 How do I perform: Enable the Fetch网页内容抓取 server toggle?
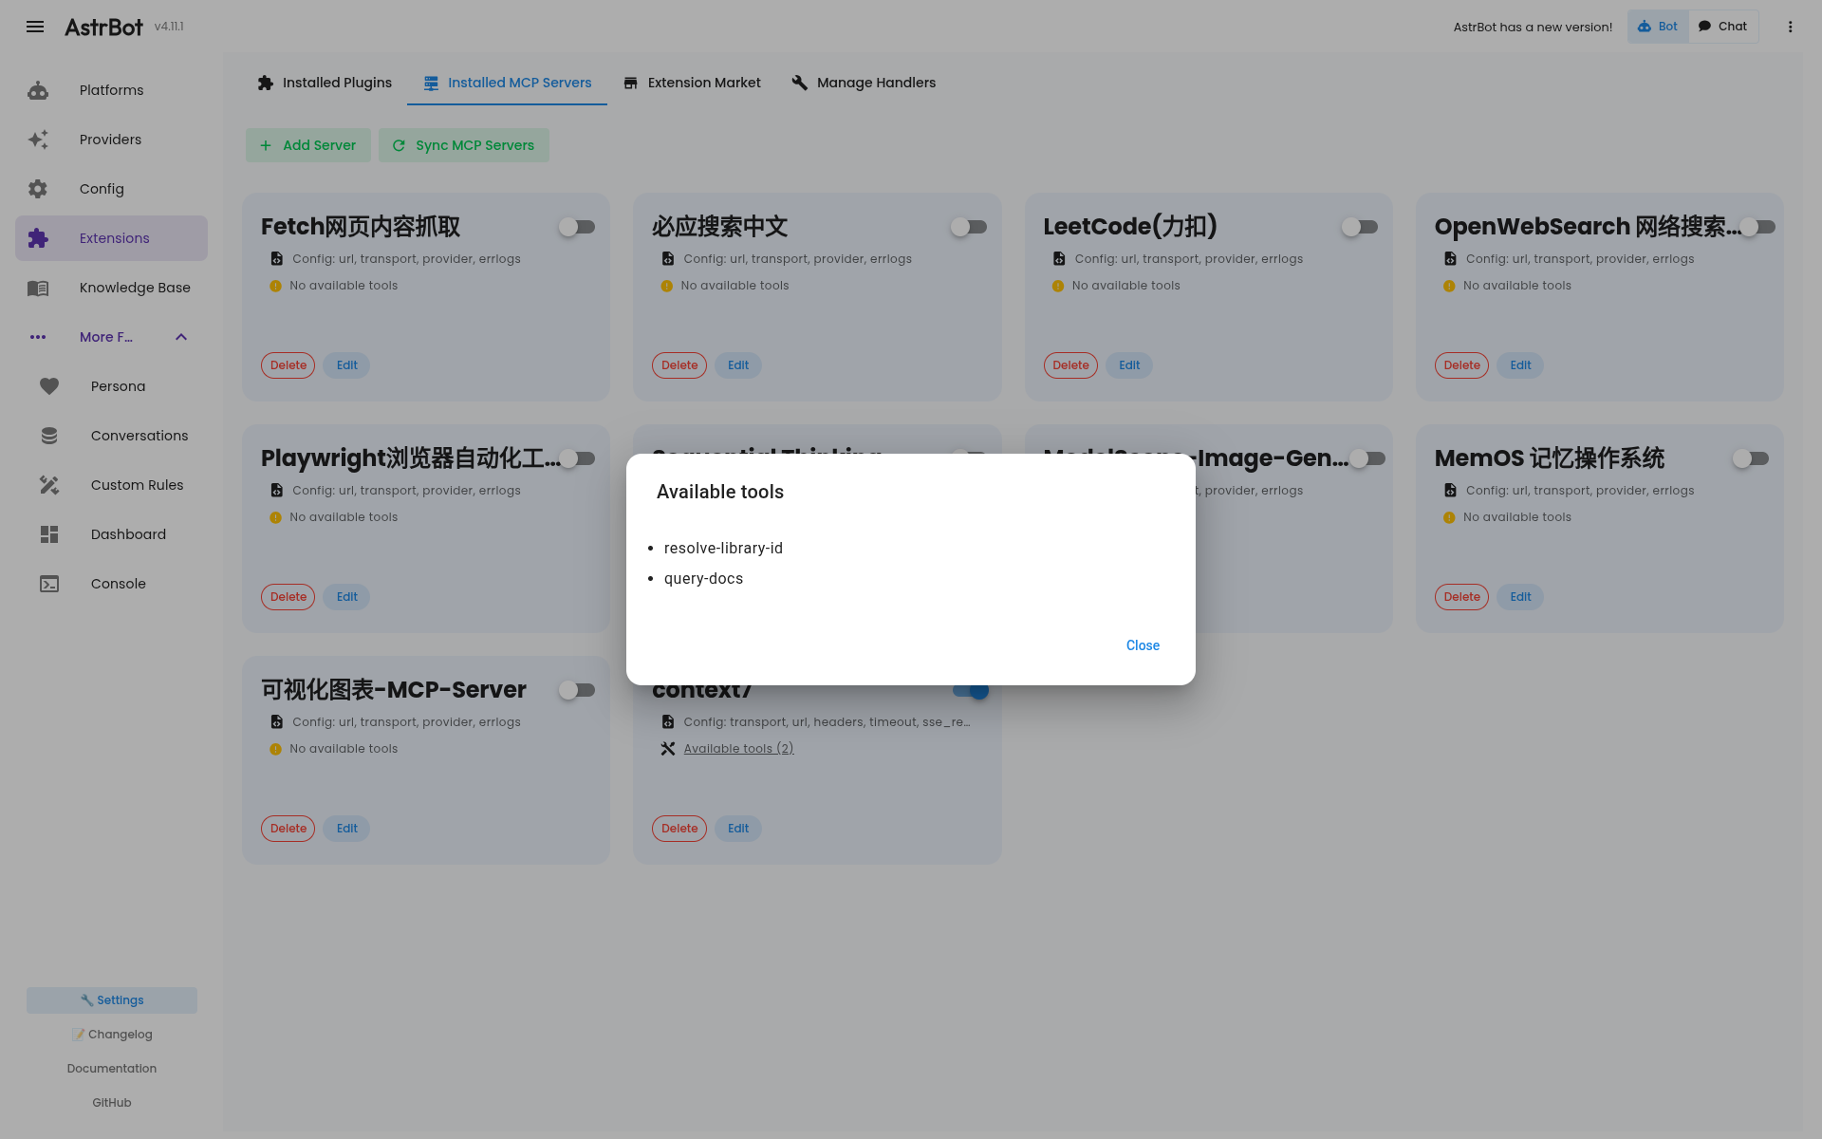pyautogui.click(x=576, y=227)
